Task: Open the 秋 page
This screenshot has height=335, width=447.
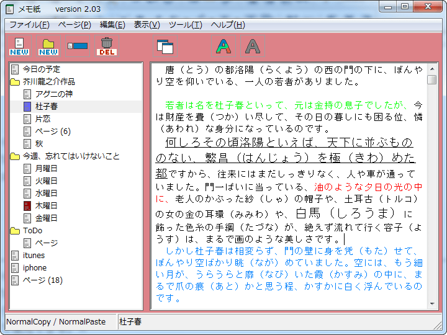Action: pos(39,143)
